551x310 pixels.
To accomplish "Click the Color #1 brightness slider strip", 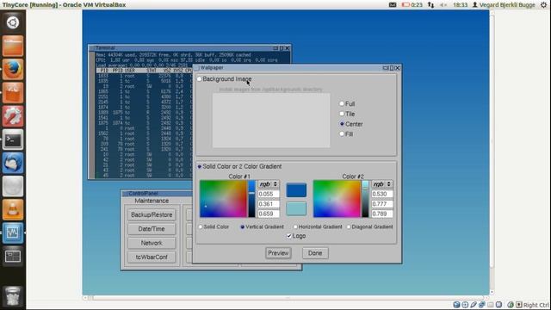I will tap(252, 199).
